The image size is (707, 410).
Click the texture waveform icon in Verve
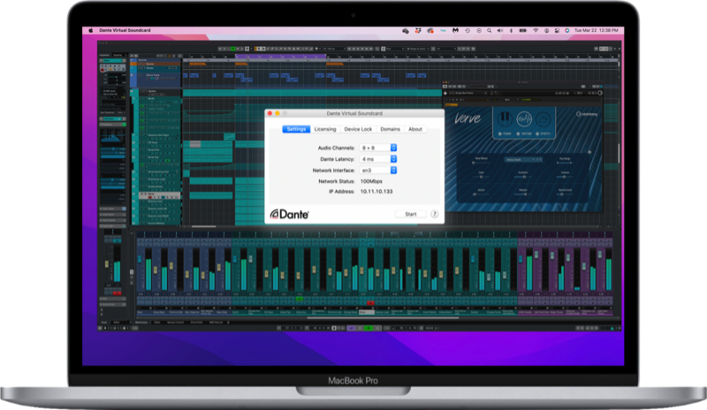[x=524, y=119]
